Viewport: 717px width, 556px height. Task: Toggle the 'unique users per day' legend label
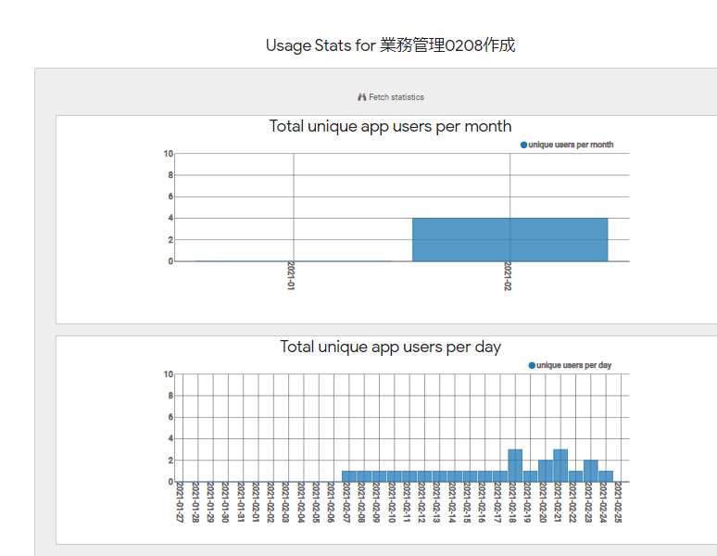pyautogui.click(x=573, y=365)
